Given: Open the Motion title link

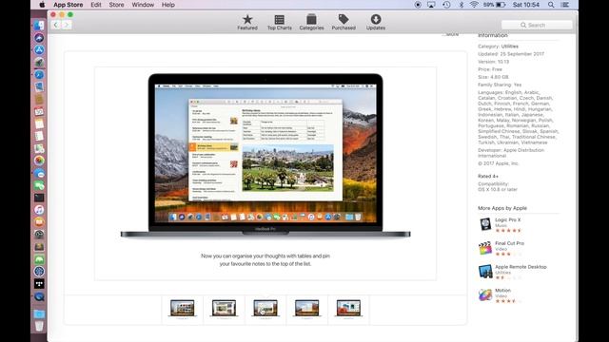Looking at the screenshot, I should 503,291.
